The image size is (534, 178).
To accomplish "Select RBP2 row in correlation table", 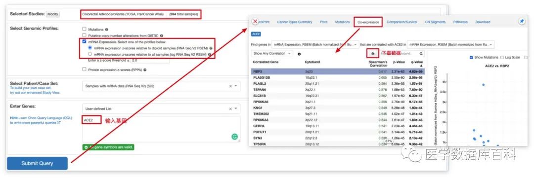I will coord(338,71).
